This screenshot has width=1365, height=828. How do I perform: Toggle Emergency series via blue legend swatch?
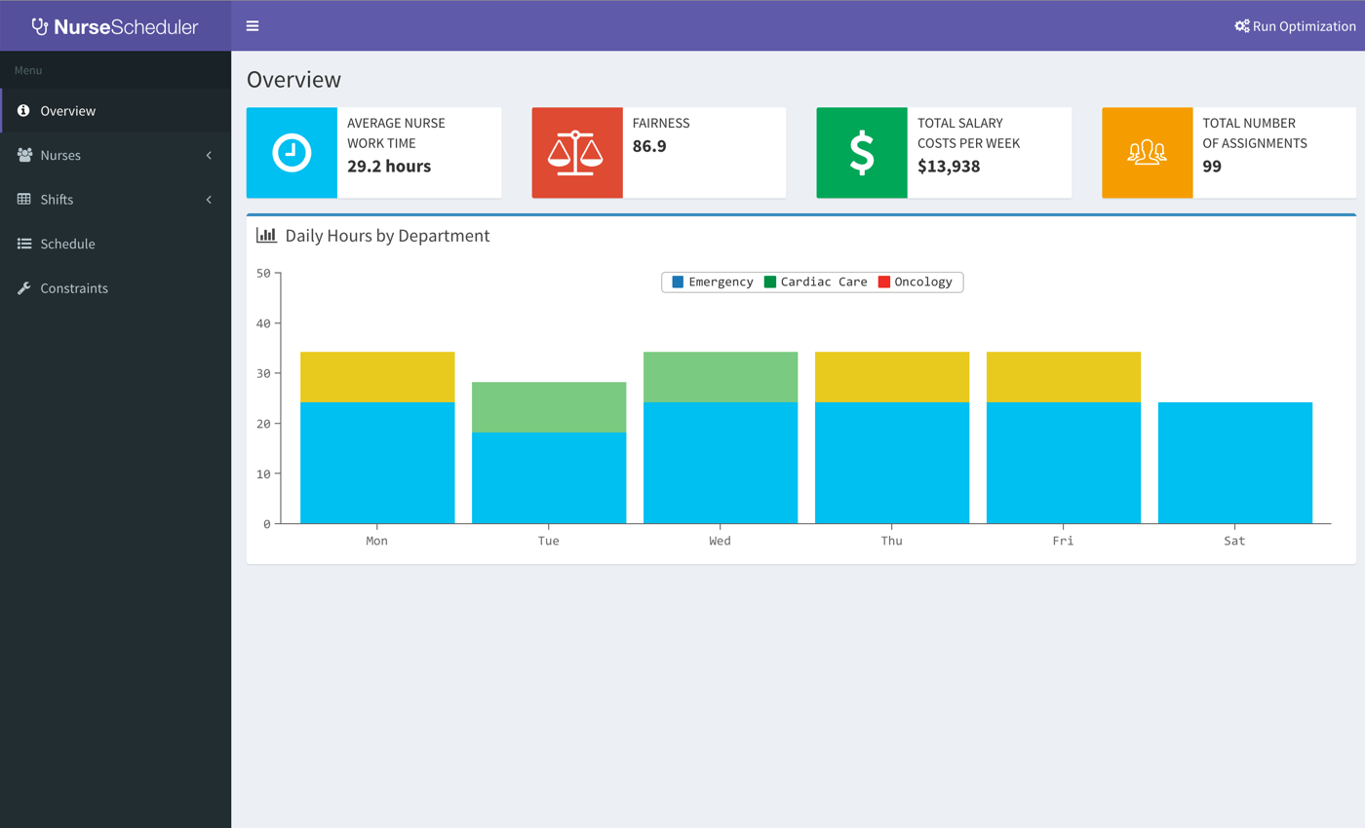[x=678, y=282]
